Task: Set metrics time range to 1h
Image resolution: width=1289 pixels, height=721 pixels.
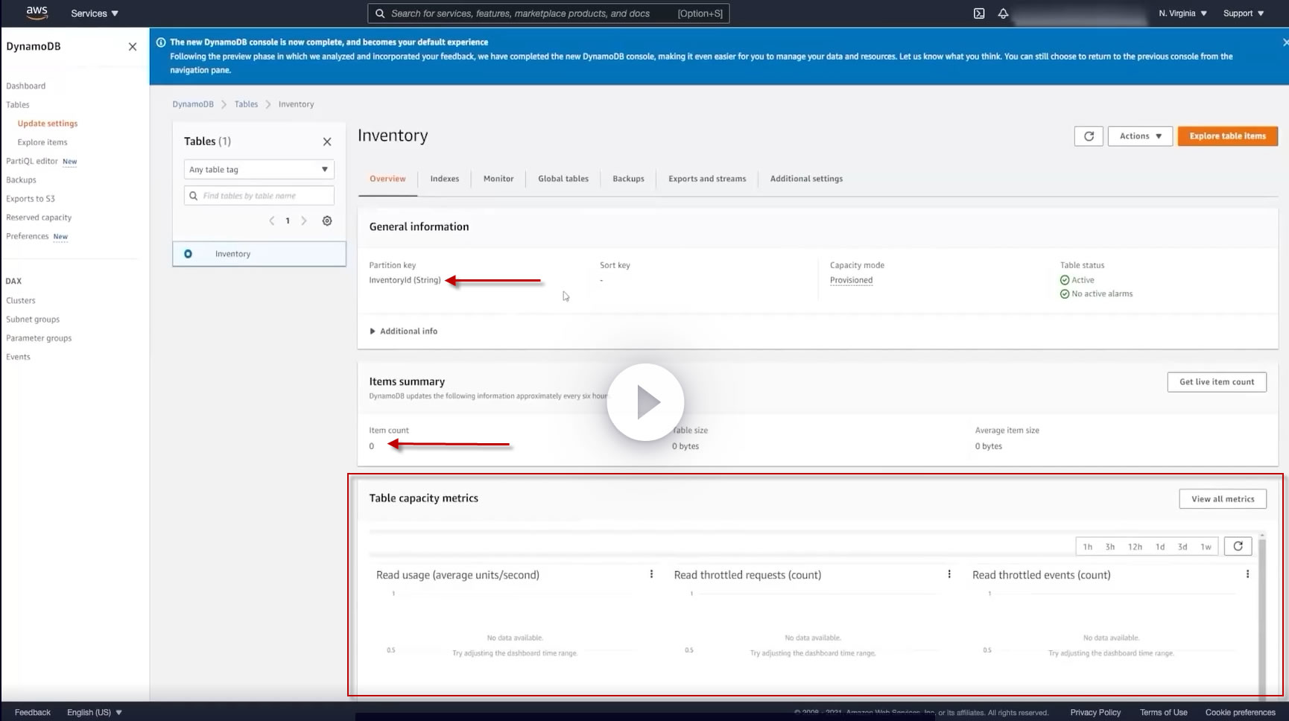Action: click(x=1088, y=547)
